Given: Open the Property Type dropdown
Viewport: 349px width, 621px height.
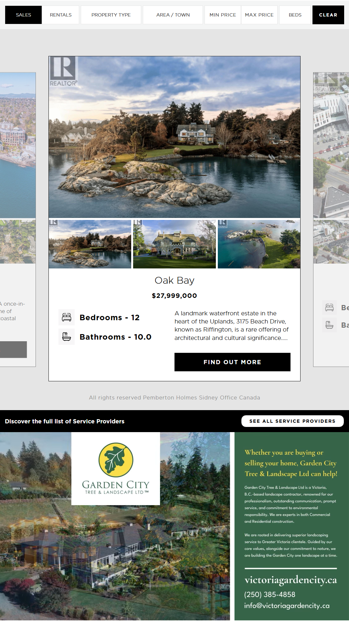Looking at the screenshot, I should coord(111,15).
